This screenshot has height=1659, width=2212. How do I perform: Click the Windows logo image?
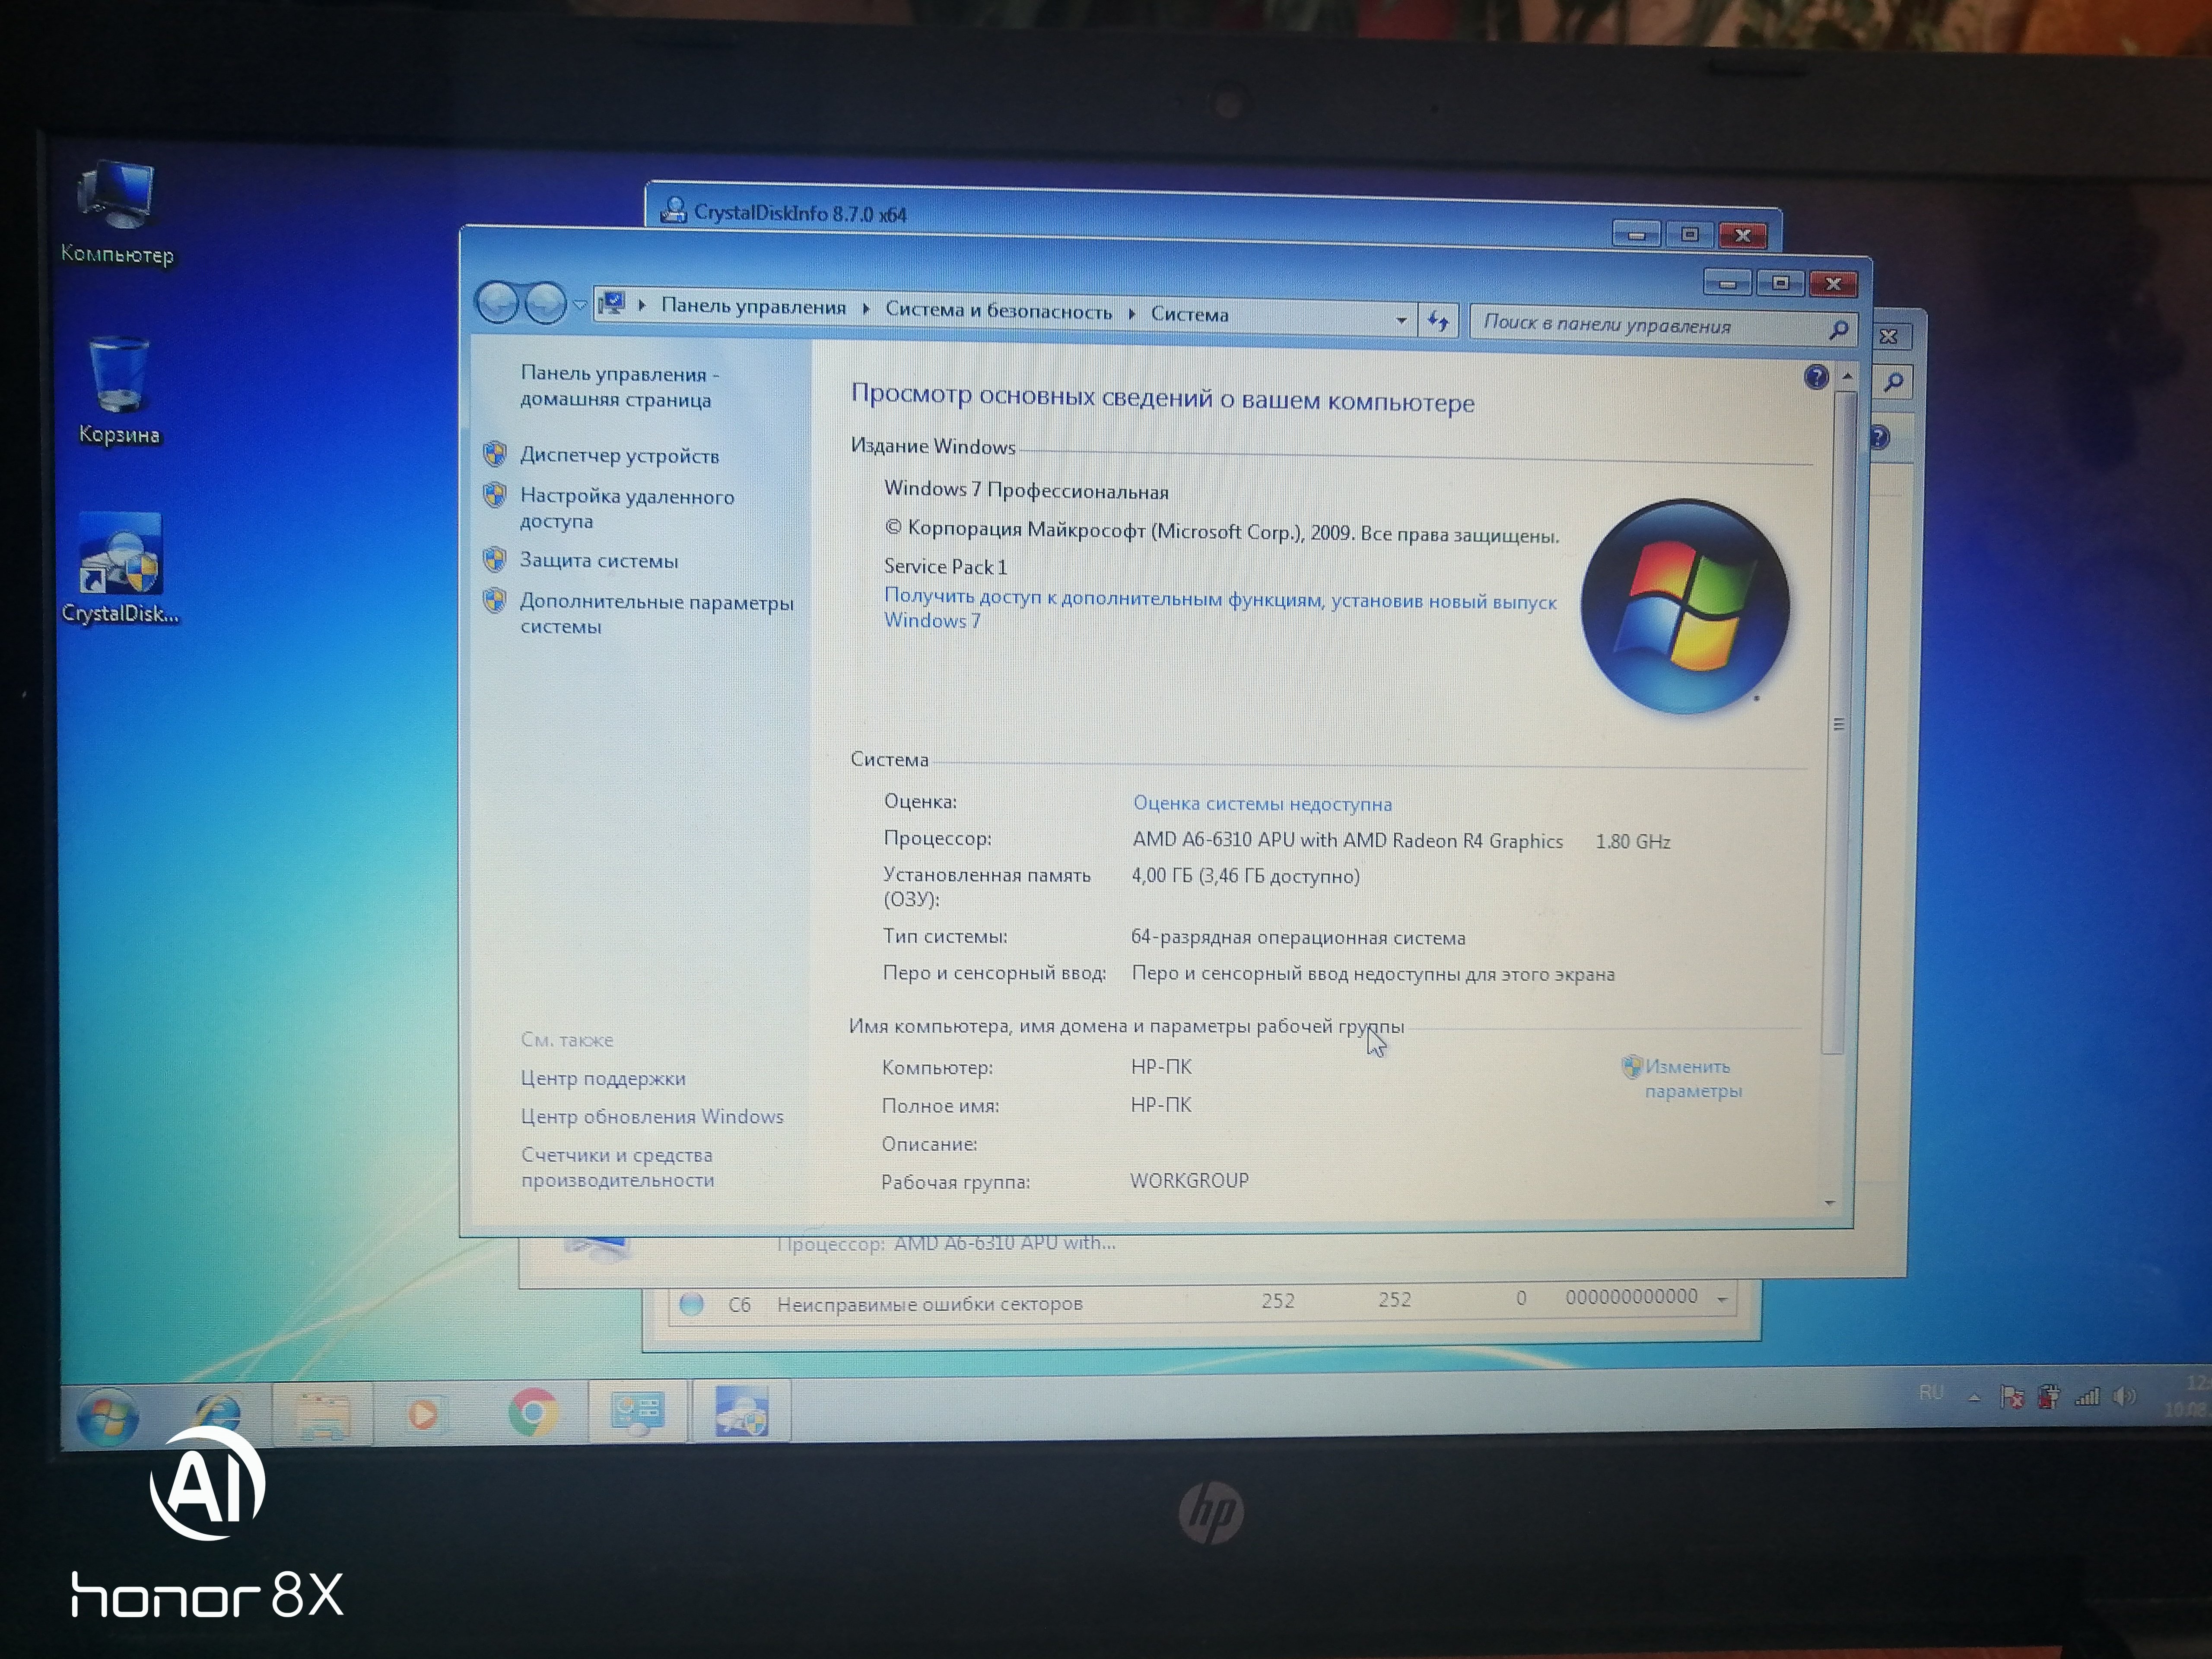point(1685,607)
